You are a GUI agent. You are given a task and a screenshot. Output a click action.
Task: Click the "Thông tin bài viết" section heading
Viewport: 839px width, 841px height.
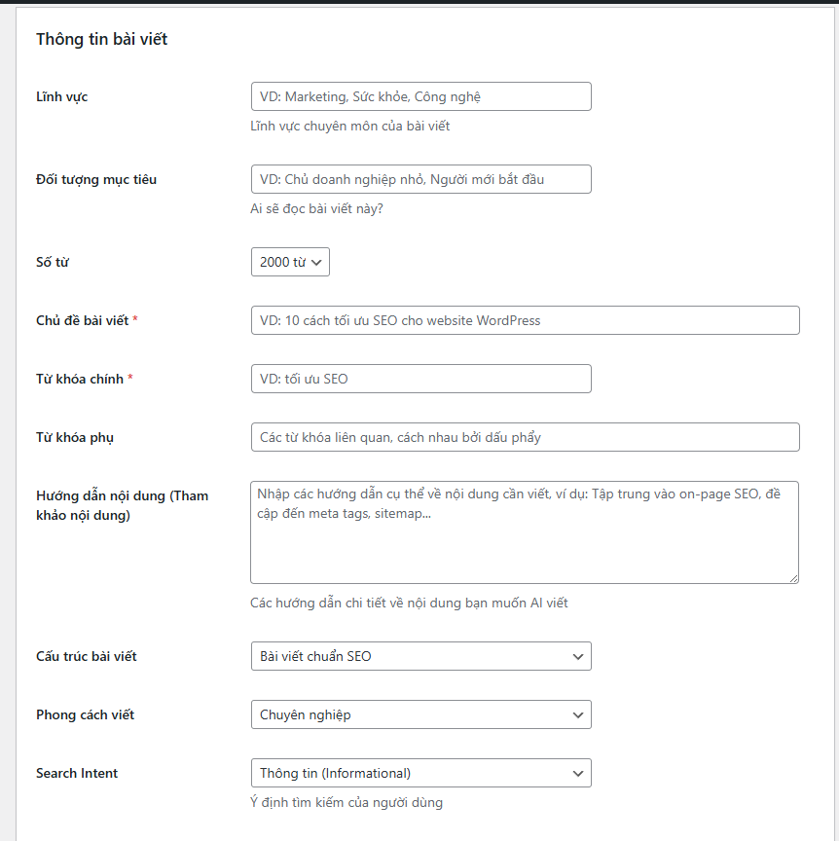click(101, 39)
